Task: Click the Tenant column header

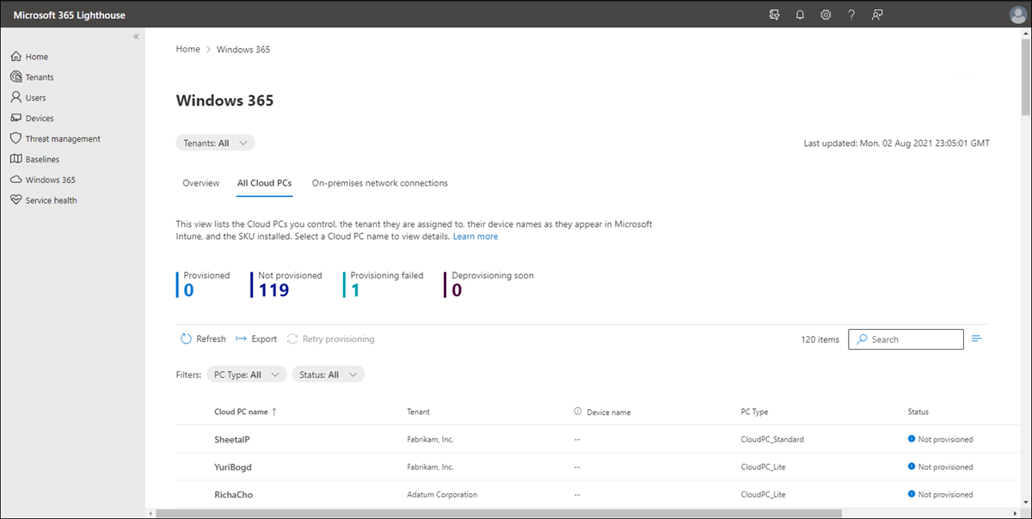Action: (x=418, y=412)
